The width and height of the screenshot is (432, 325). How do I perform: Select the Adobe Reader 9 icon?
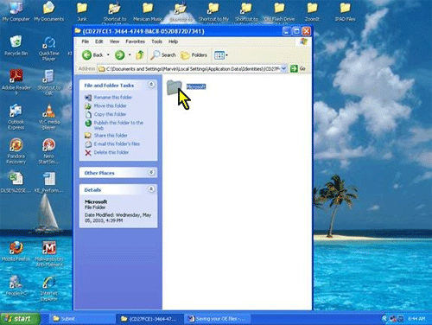[x=16, y=82]
